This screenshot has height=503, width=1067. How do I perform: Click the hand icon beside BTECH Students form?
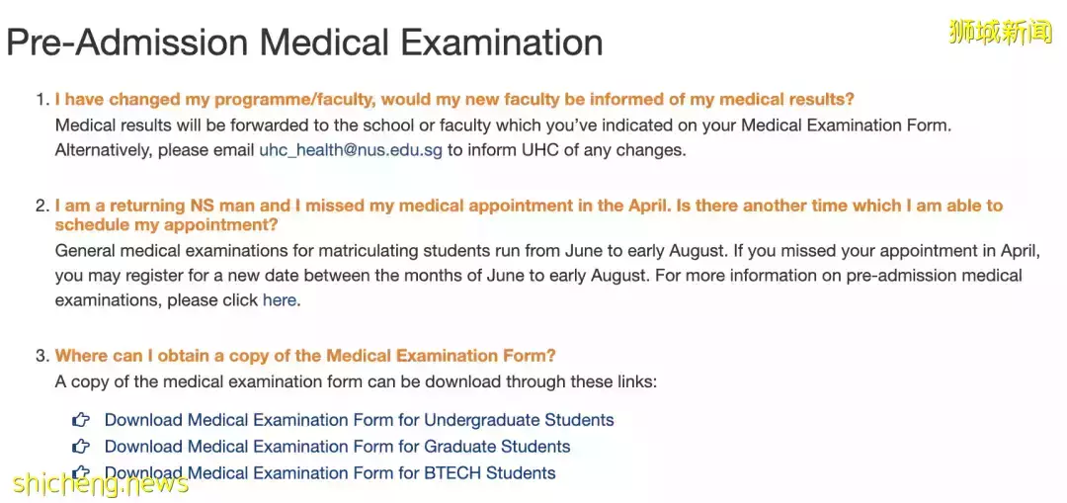[81, 472]
